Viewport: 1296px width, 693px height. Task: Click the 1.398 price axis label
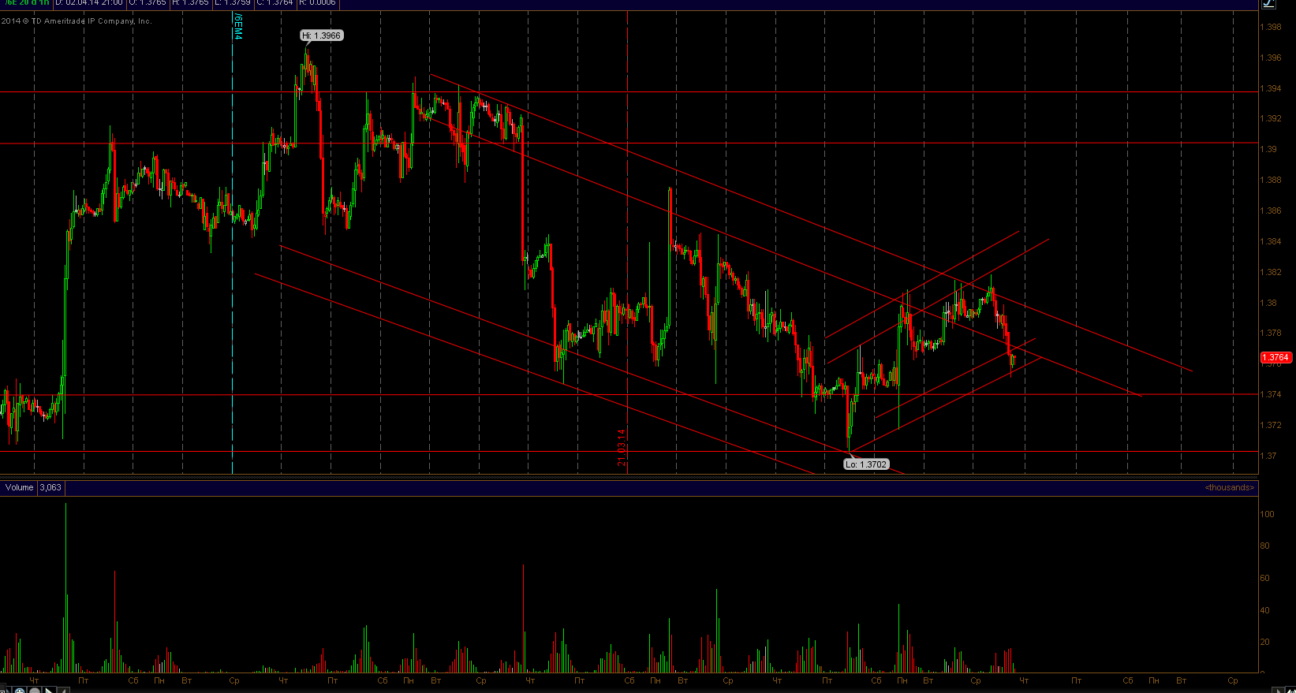coord(1271,27)
